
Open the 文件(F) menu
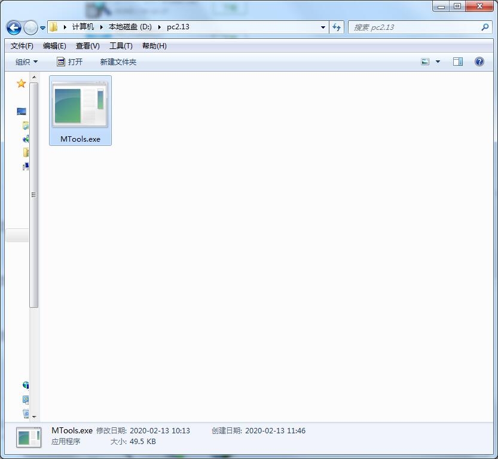[22, 46]
